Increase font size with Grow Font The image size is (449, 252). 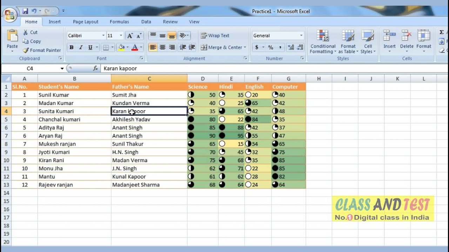coord(130,36)
